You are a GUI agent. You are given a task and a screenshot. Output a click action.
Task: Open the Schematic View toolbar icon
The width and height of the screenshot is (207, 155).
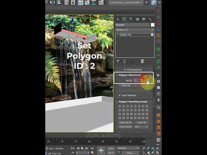click(94, 3)
